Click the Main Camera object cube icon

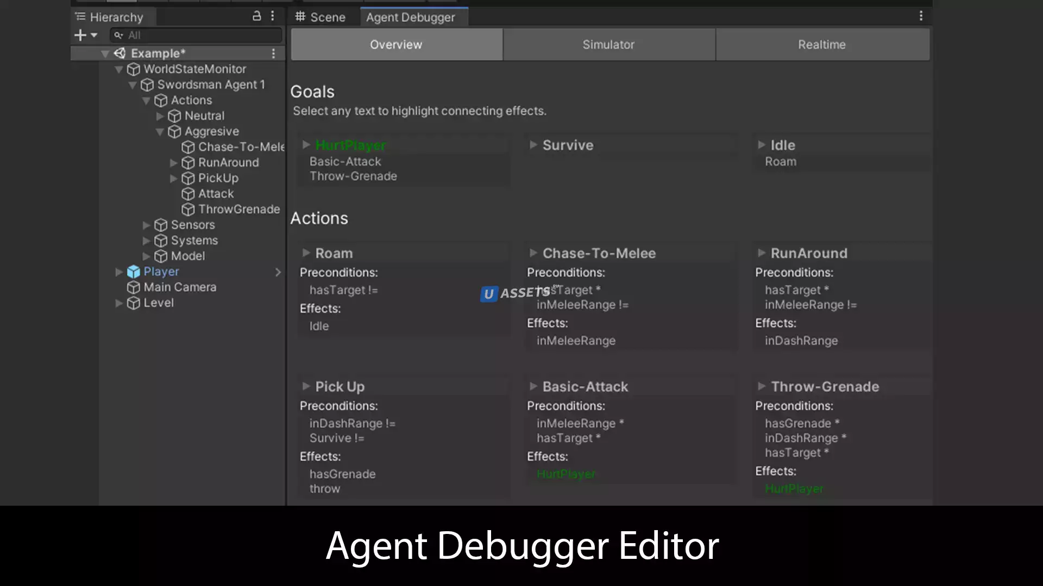click(133, 288)
